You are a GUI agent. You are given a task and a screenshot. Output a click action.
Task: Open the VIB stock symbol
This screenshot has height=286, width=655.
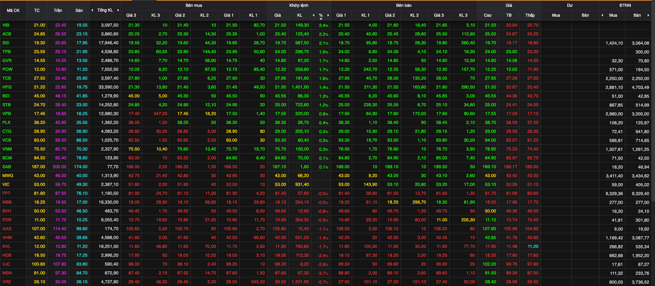tap(6, 25)
